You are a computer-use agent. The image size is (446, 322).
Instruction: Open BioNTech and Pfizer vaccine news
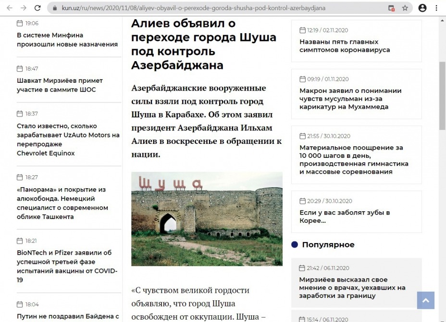click(67, 266)
